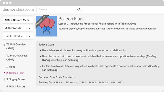Click the document icon beside Sugary Drinks
Image resolution: width=164 pixels, height=92 pixels.
(x=4, y=79)
